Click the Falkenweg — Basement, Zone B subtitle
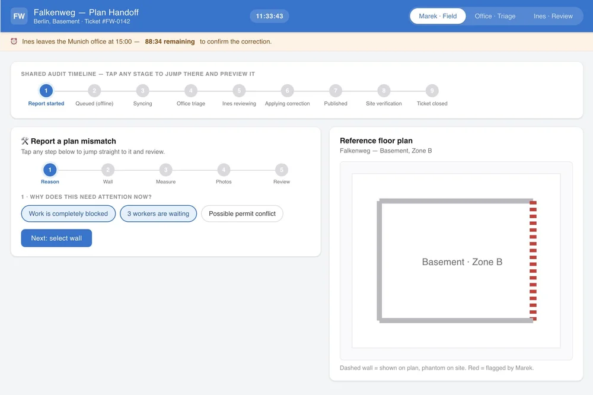Viewport: 593px width, 395px height. pos(386,151)
